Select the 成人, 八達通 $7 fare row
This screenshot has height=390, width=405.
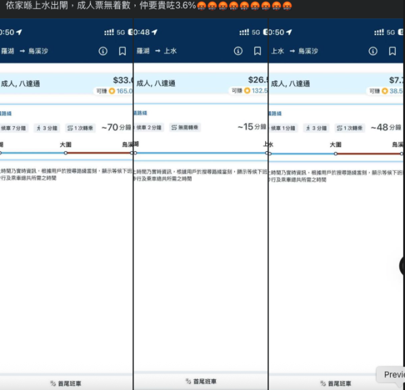point(335,84)
